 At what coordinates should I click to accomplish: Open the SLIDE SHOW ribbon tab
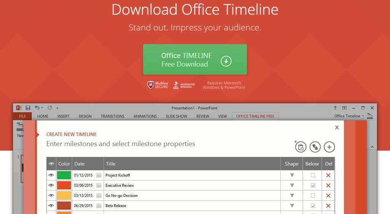click(x=176, y=116)
